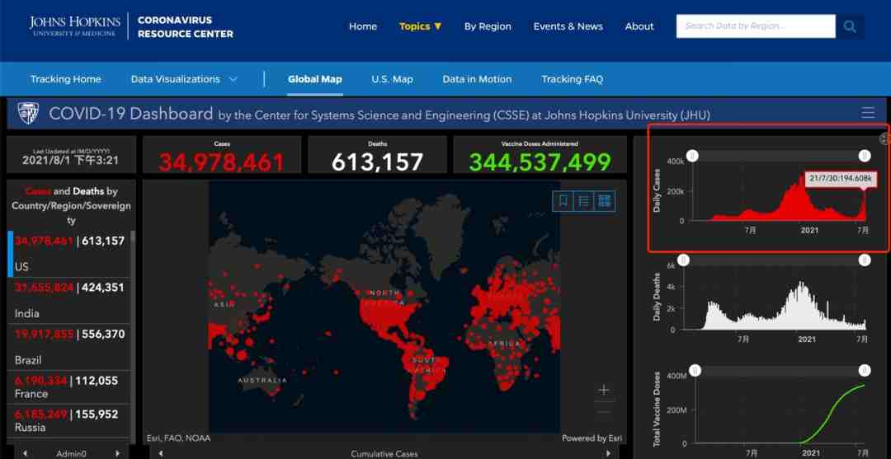Zoom out on the map with minus button

click(604, 411)
